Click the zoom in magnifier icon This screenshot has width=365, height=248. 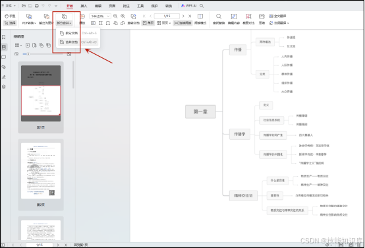[x=123, y=16]
